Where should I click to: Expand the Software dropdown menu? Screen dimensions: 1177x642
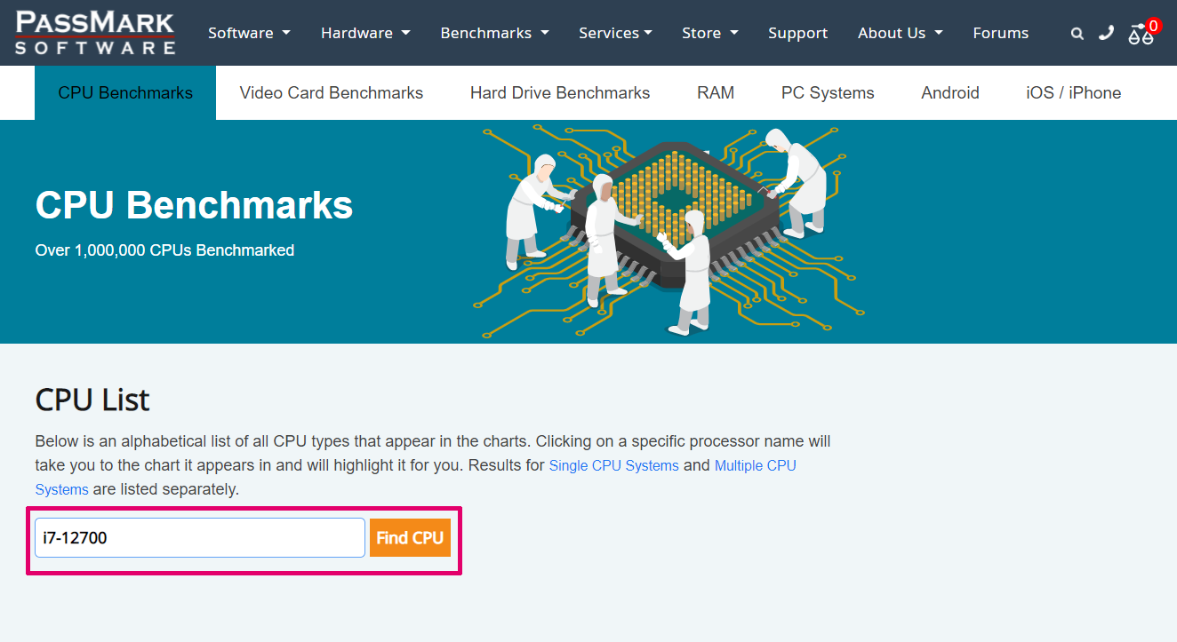coord(249,33)
